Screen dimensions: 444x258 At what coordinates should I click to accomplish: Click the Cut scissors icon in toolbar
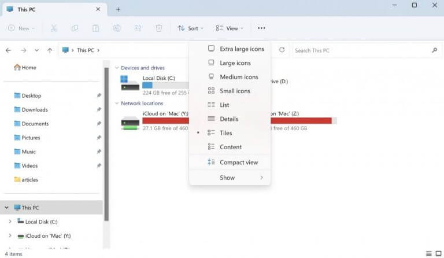(x=54, y=28)
